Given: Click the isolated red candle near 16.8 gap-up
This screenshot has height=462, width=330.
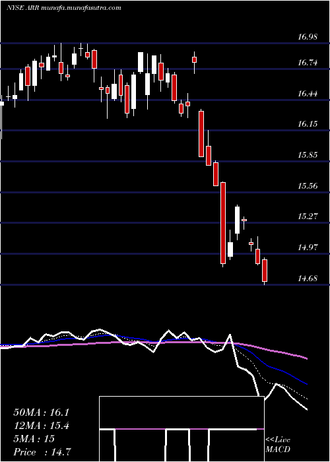Looking at the screenshot, I should [x=195, y=60].
